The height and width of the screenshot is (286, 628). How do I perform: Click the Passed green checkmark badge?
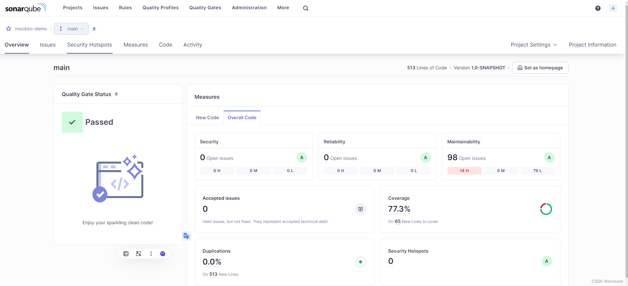click(x=72, y=122)
